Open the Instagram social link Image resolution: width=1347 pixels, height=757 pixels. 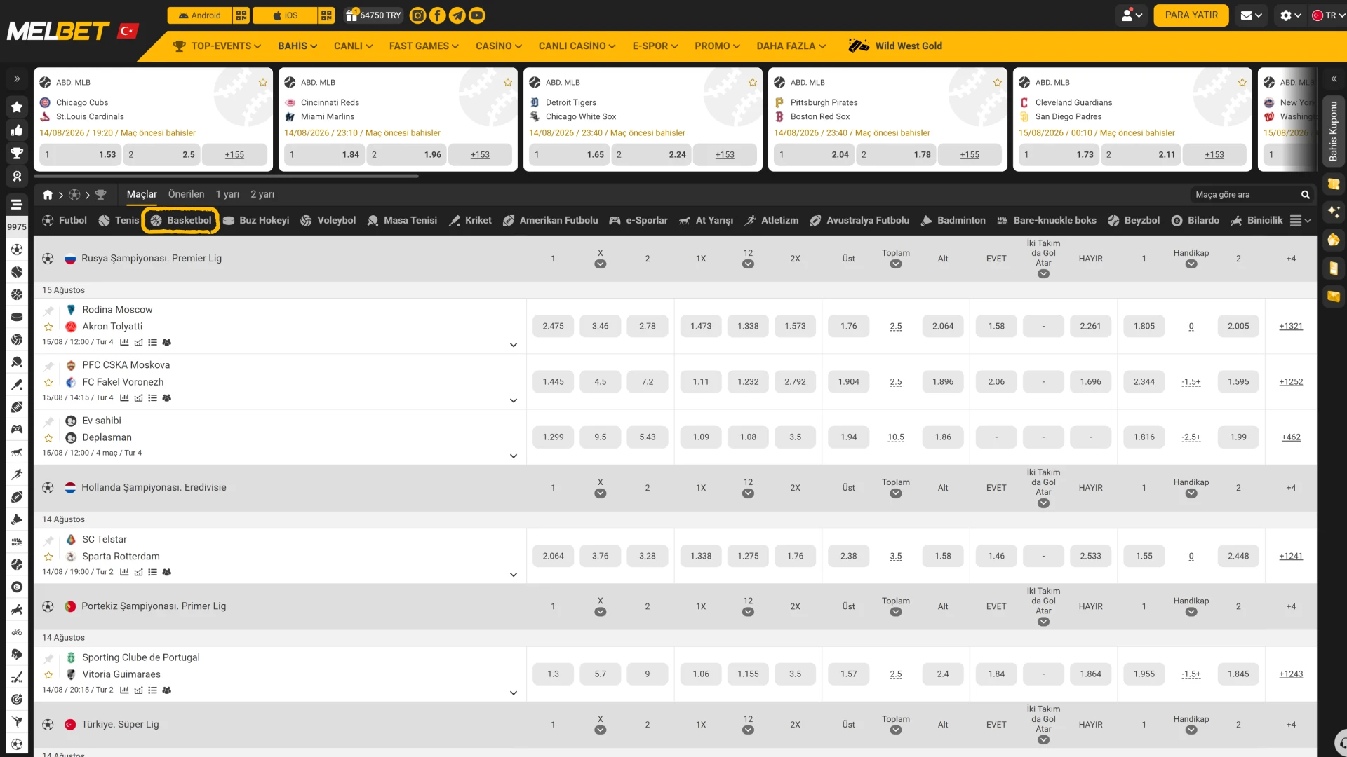417,15
